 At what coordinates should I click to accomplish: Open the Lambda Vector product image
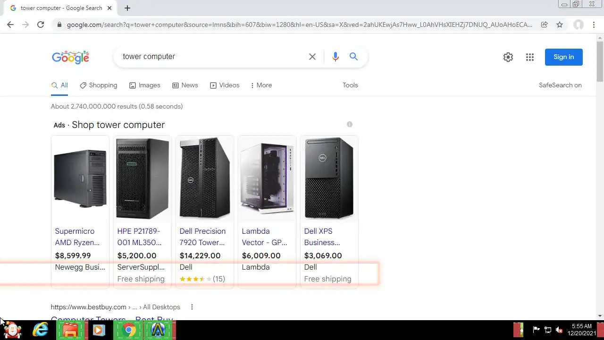[267, 179]
